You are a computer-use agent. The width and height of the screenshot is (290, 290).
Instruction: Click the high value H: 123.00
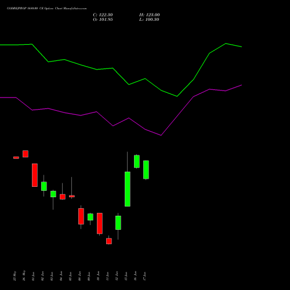click(150, 15)
